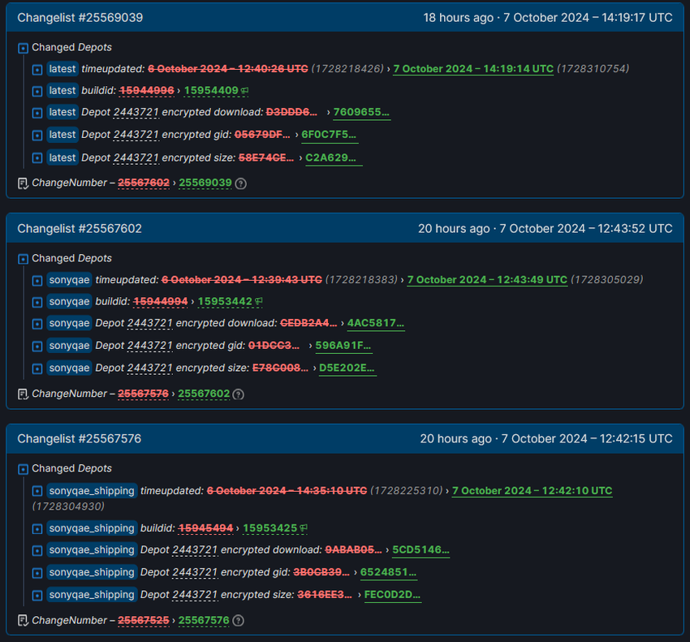Click the modified icon on the latest timeupdated row
690x642 pixels.
tap(37, 70)
